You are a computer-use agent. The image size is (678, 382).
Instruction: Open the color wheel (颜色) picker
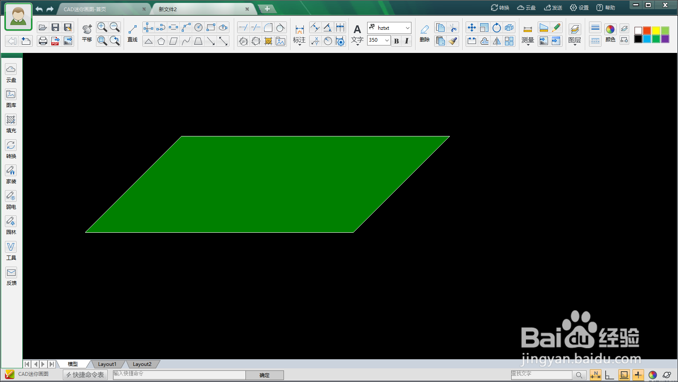(610, 33)
